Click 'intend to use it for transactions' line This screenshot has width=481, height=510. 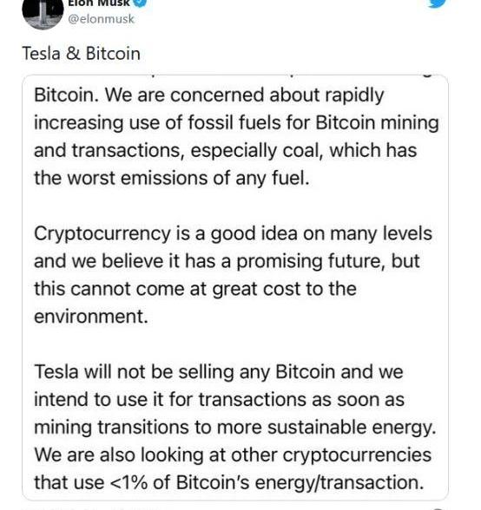point(219,399)
